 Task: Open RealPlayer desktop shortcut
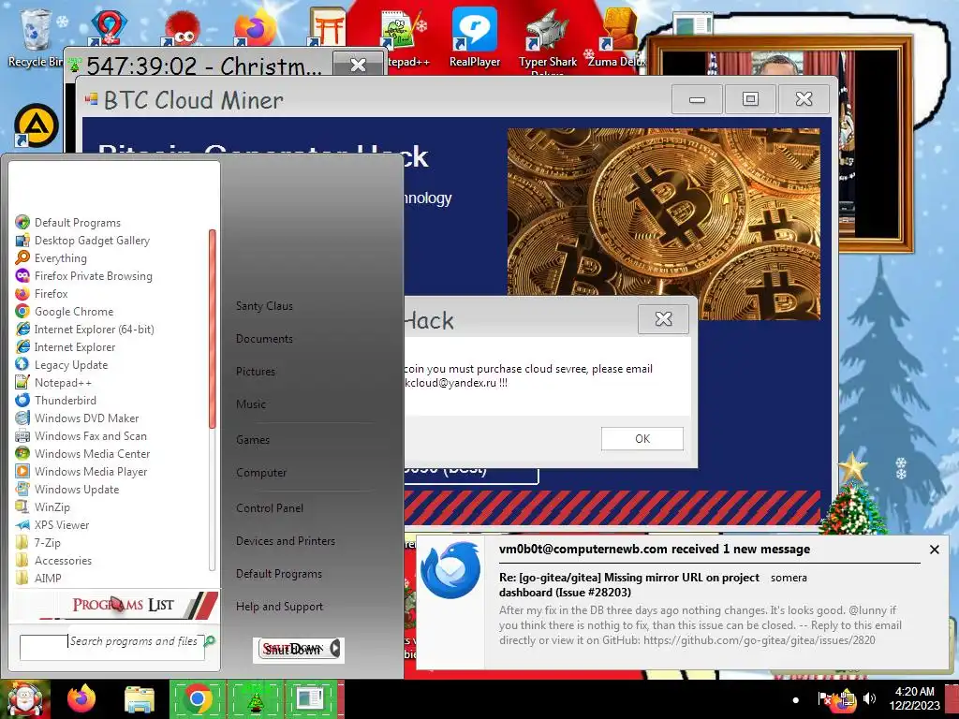click(x=475, y=37)
